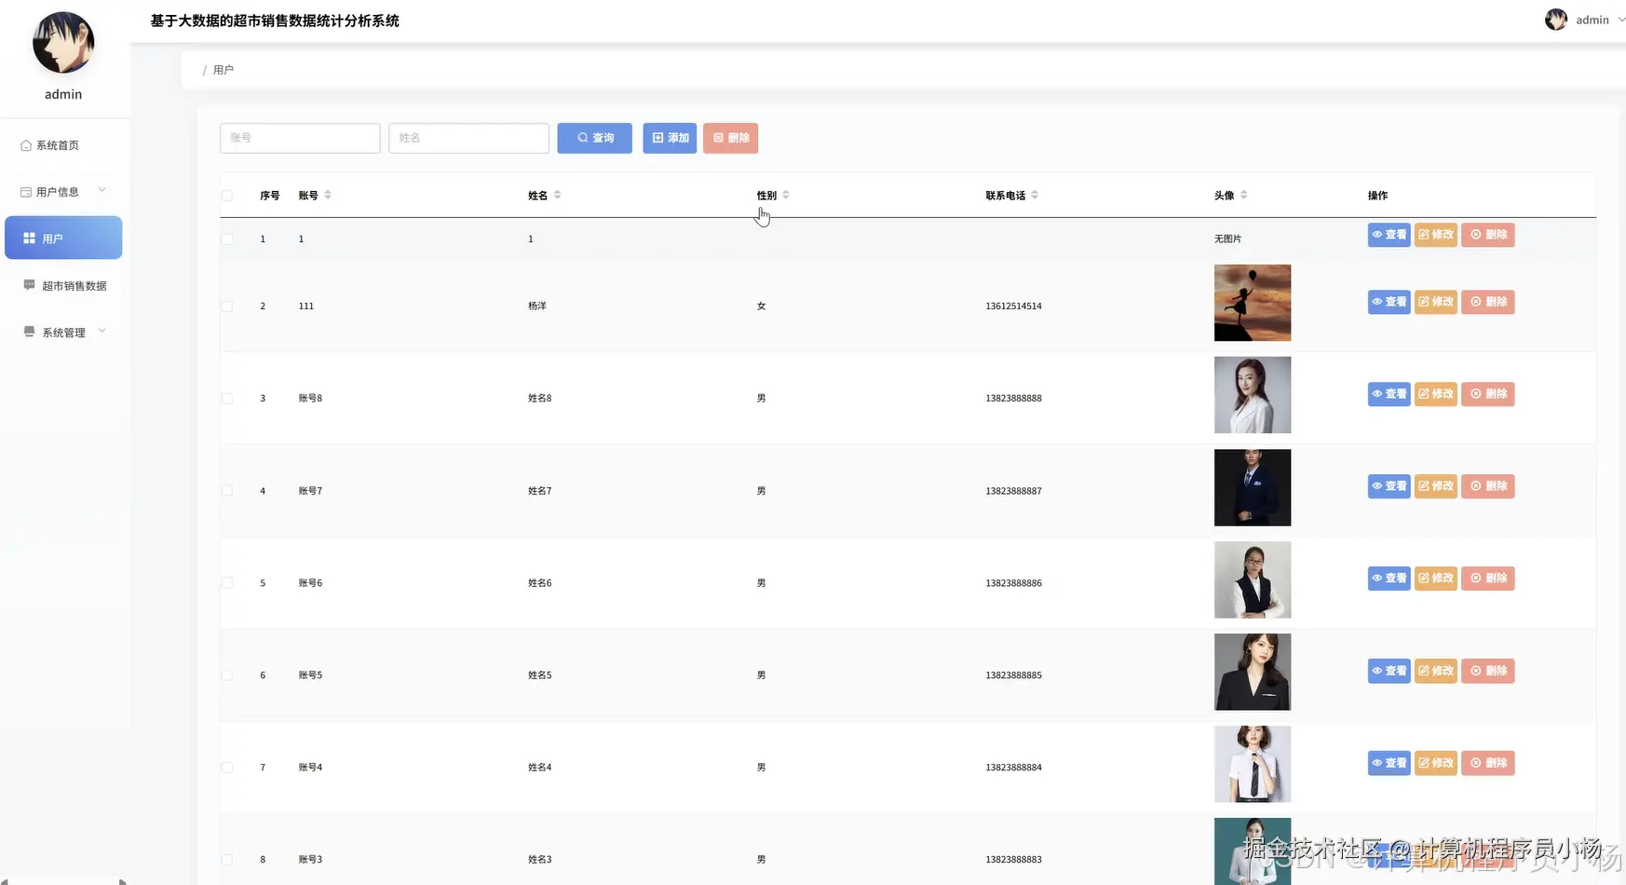Edit the 账号5 row
The height and width of the screenshot is (885, 1626).
[1435, 671]
